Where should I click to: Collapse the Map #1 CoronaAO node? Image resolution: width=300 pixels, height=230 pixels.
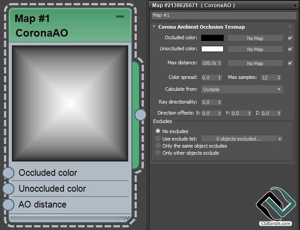[x=120, y=17]
